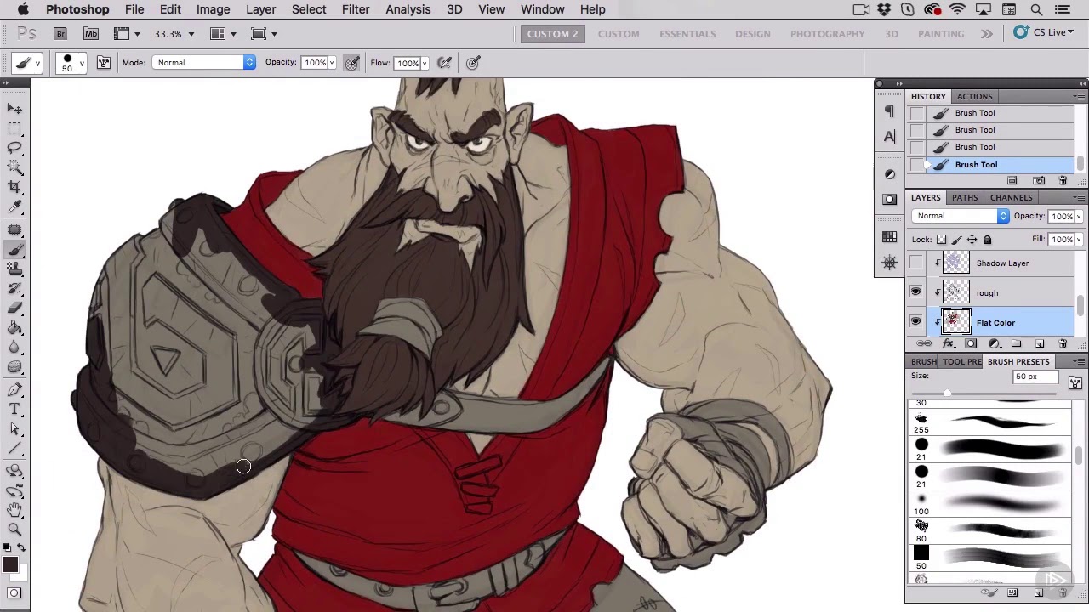Open Screen Mode dropdown
This screenshot has height=612, width=1089.
264,34
